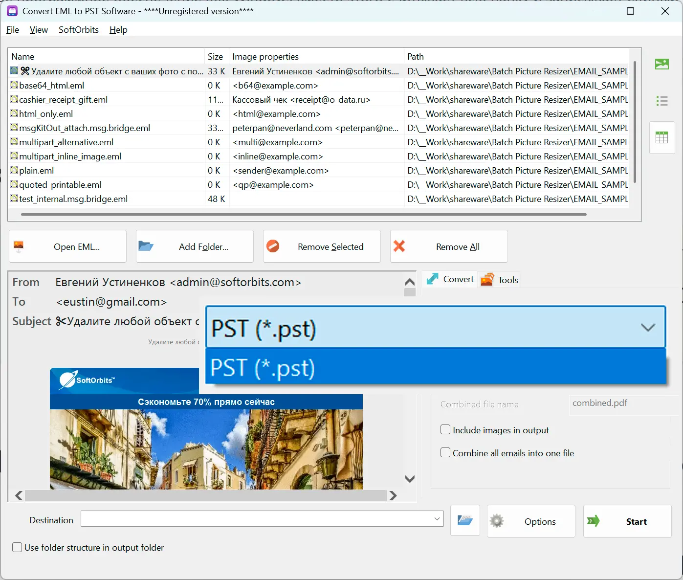This screenshot has width=683, height=580.
Task: Switch to list view icon
Action: (x=661, y=101)
